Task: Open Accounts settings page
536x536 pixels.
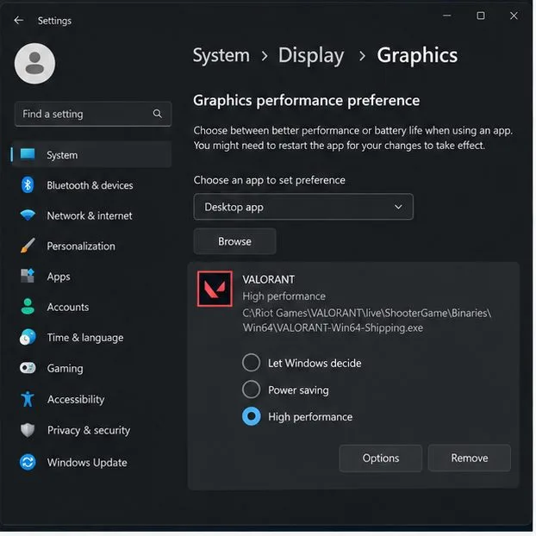Action: coord(91,307)
